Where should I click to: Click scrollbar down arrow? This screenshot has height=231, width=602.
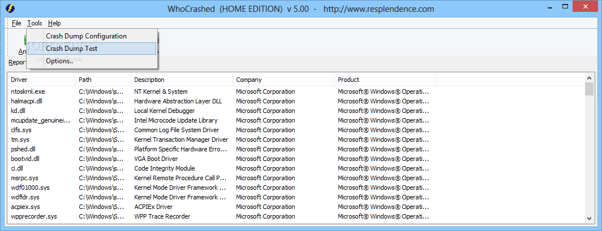(590, 219)
